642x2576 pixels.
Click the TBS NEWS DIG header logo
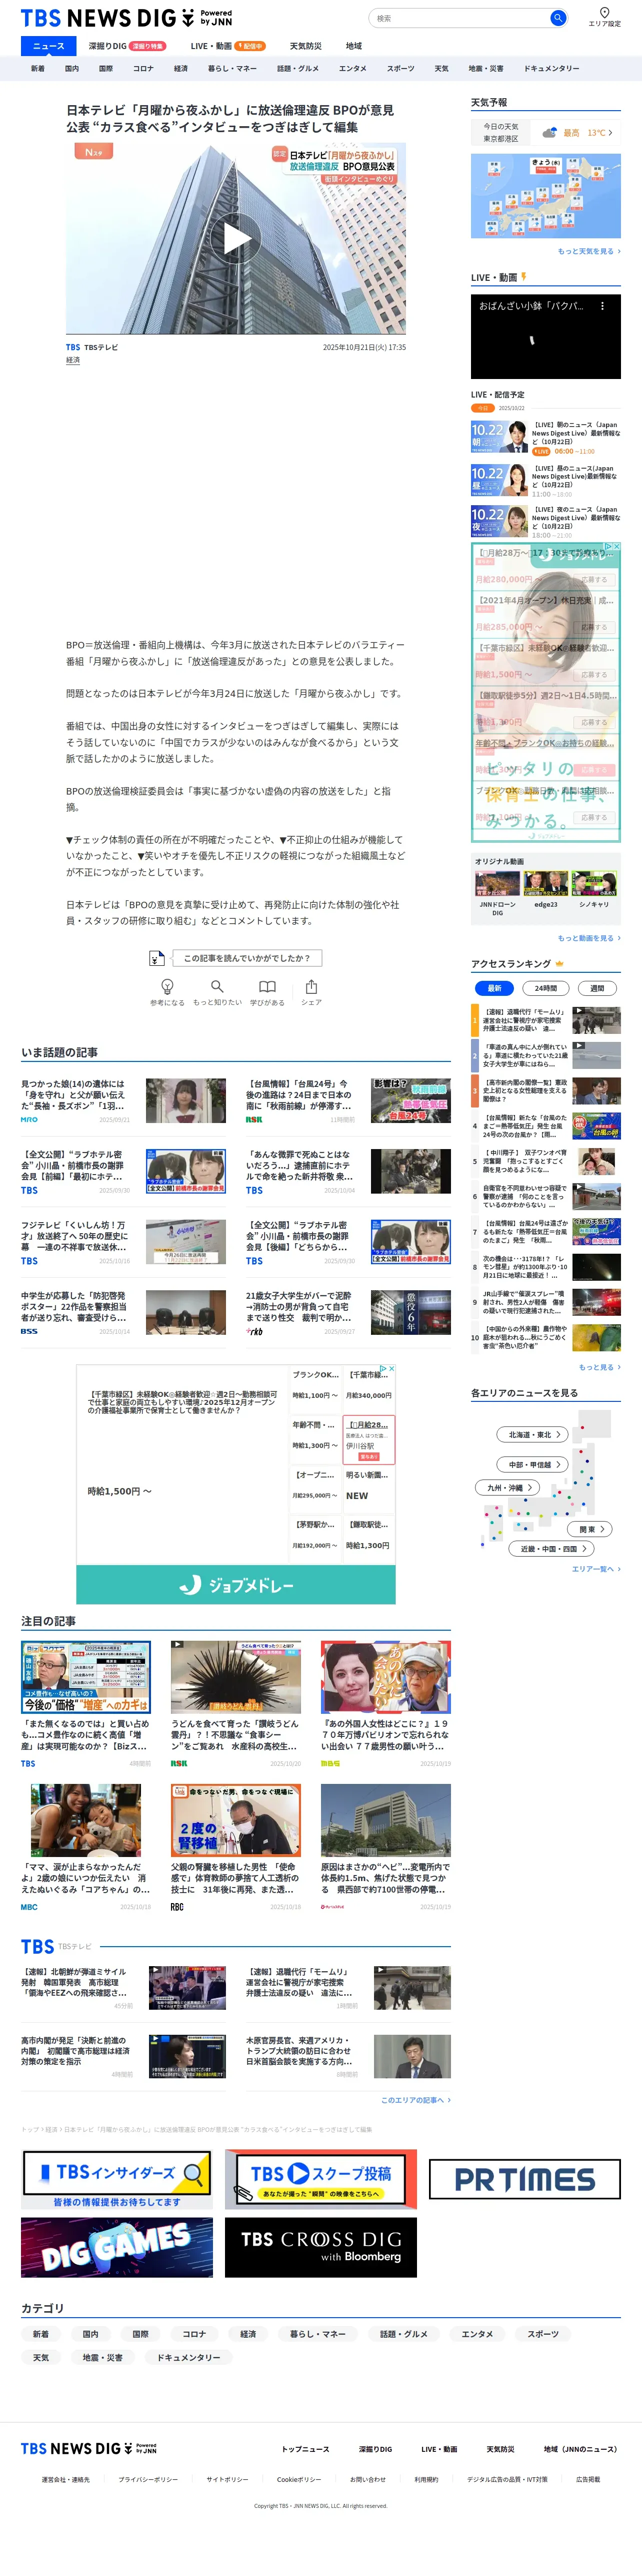click(x=126, y=18)
